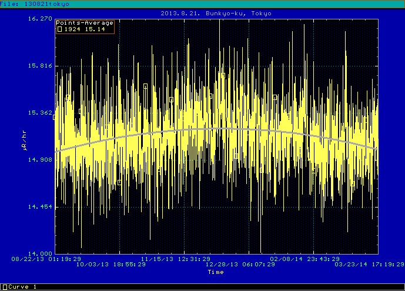The image size is (405, 291).
Task: Click the Curve 1 square marker icon
Action: pyautogui.click(x=4, y=287)
